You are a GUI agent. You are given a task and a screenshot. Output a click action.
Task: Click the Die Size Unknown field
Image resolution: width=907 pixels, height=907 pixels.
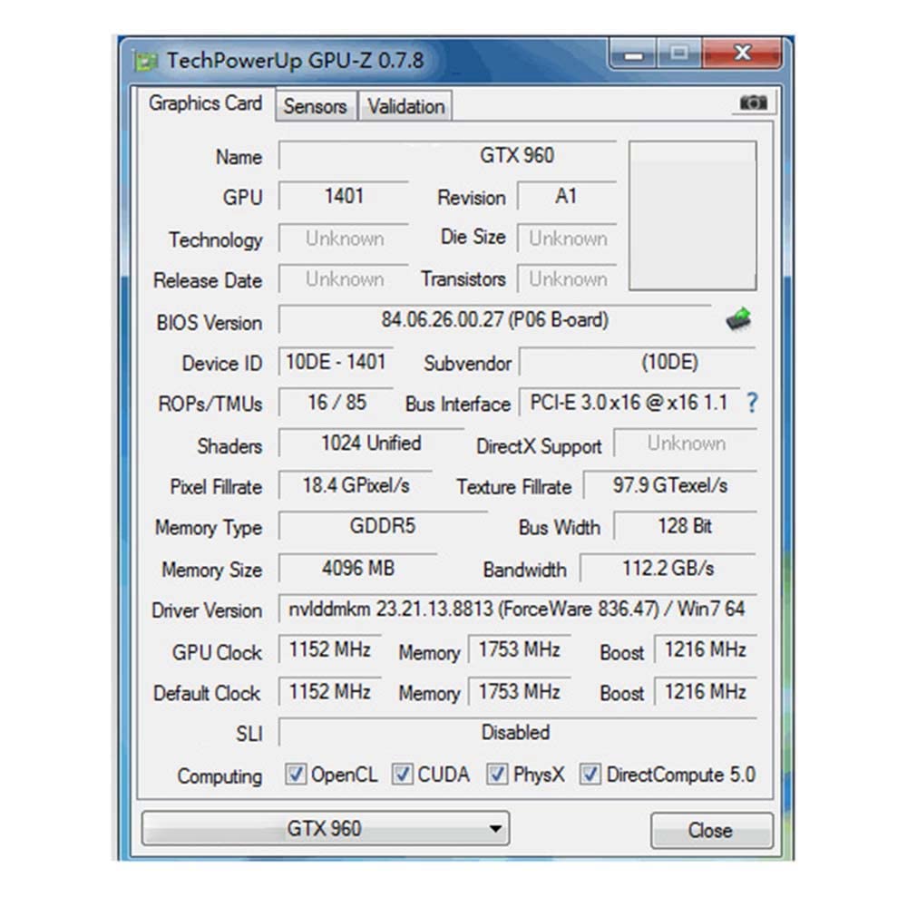(567, 239)
